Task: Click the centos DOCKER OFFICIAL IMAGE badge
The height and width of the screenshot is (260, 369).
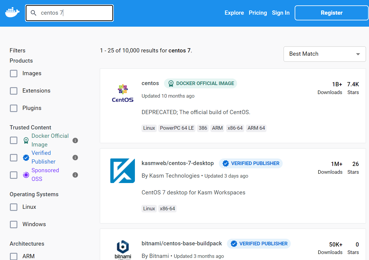Action: pyautogui.click(x=201, y=83)
